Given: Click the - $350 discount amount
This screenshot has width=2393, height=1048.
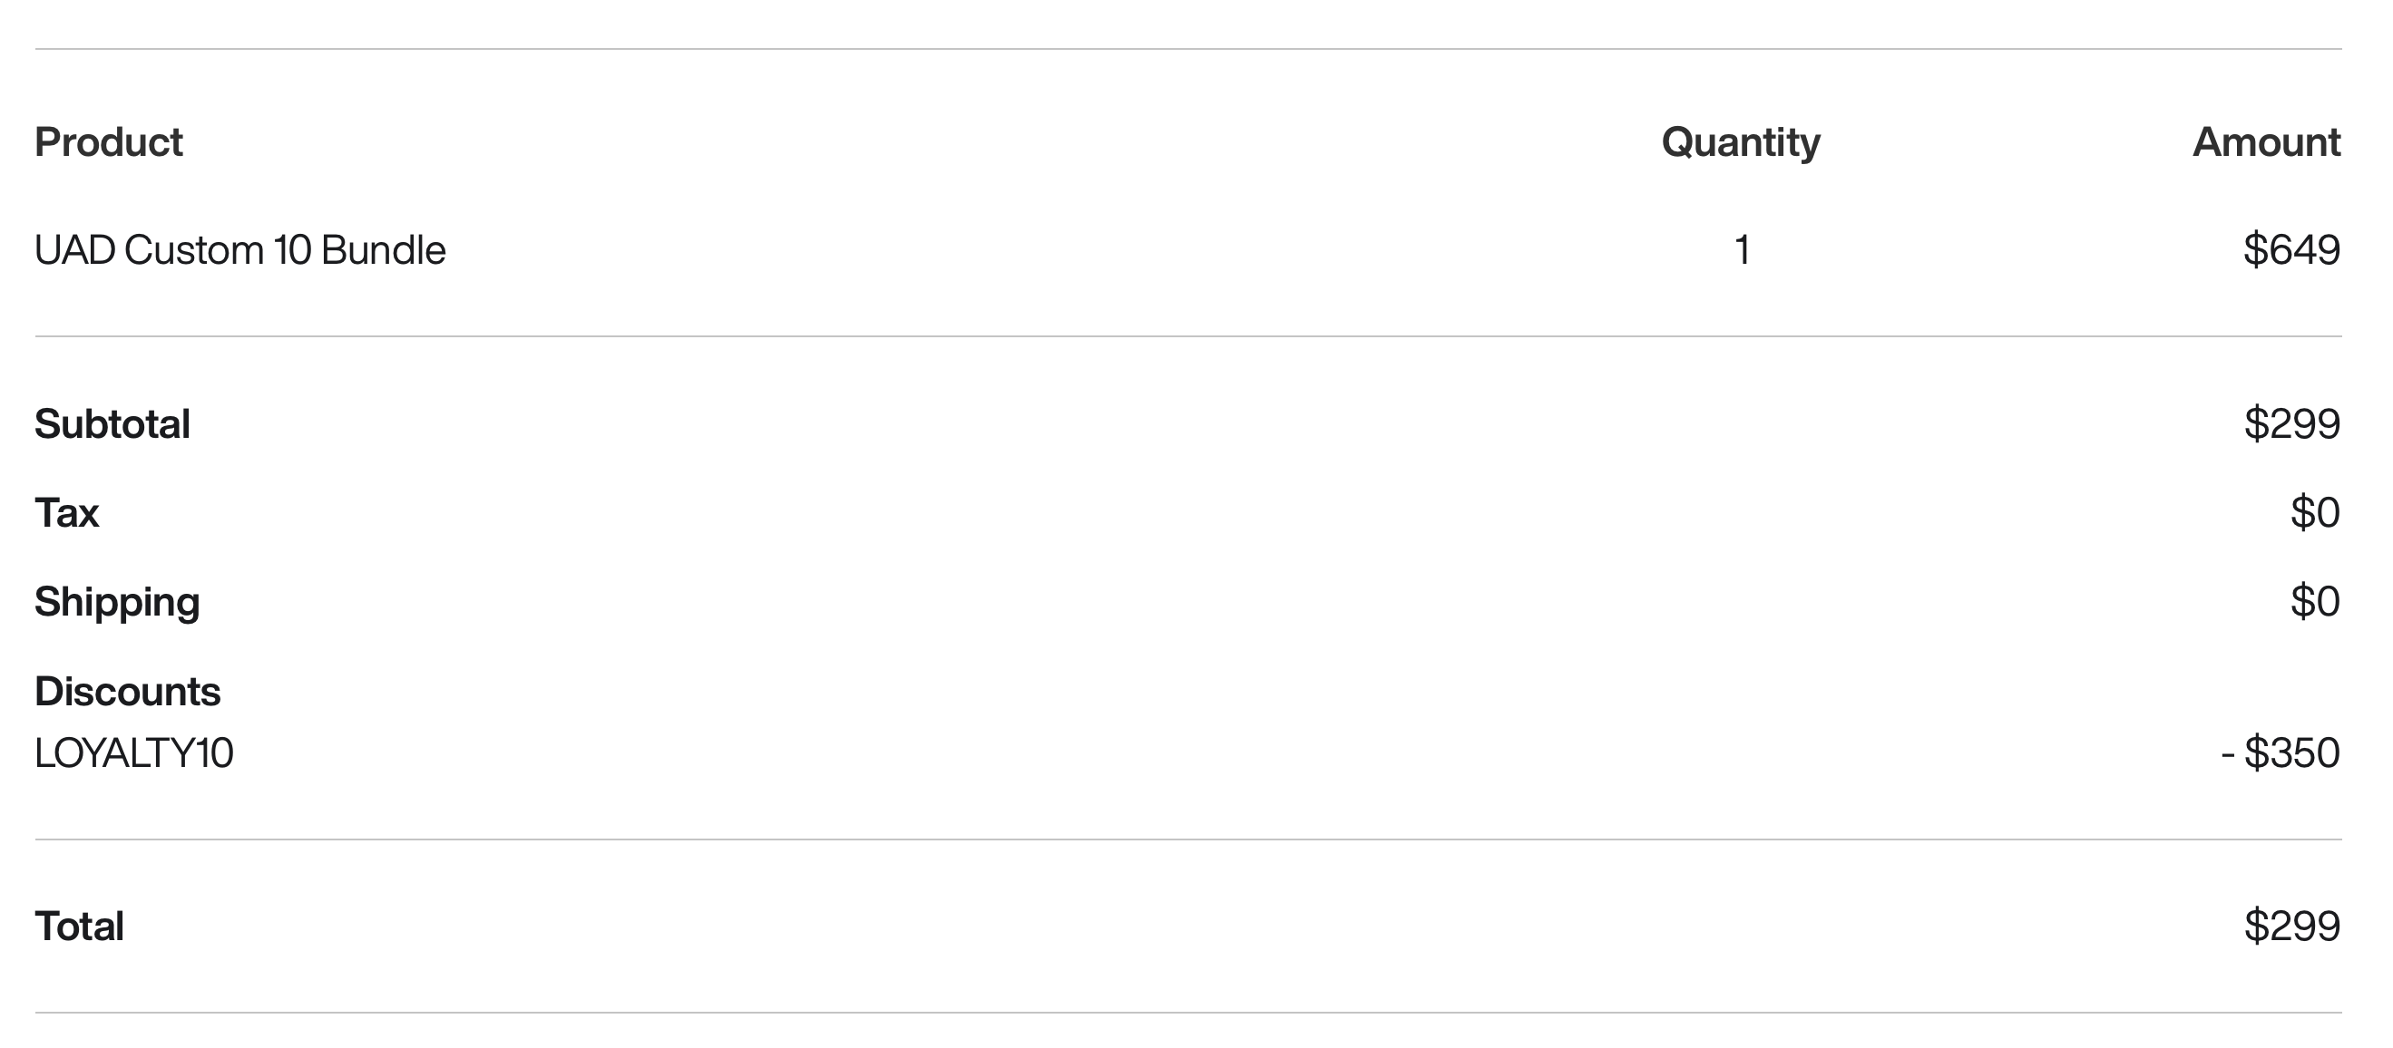Looking at the screenshot, I should 2280,752.
